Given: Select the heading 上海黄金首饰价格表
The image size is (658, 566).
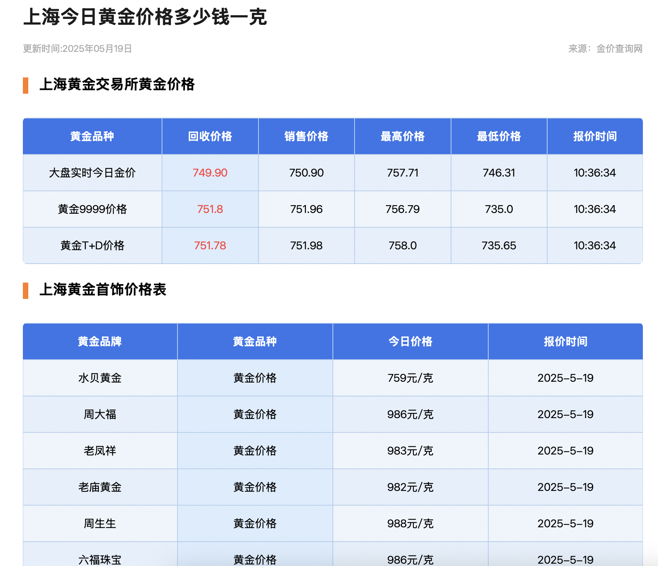Looking at the screenshot, I should (x=103, y=290).
